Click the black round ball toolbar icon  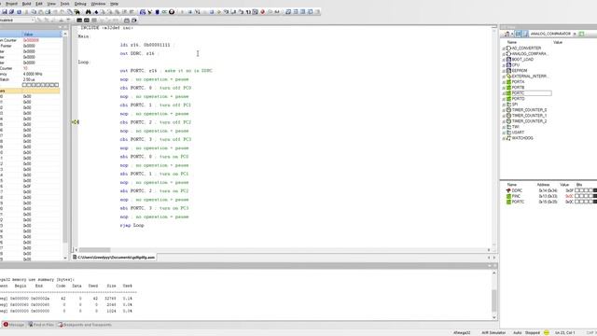(x=172, y=12)
